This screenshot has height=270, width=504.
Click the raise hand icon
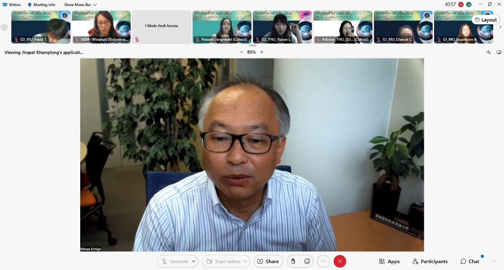tap(293, 261)
